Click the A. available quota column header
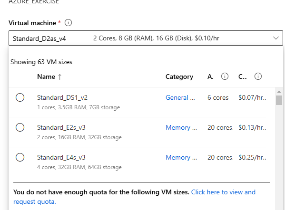The height and width of the screenshot is (210, 285). tap(210, 77)
